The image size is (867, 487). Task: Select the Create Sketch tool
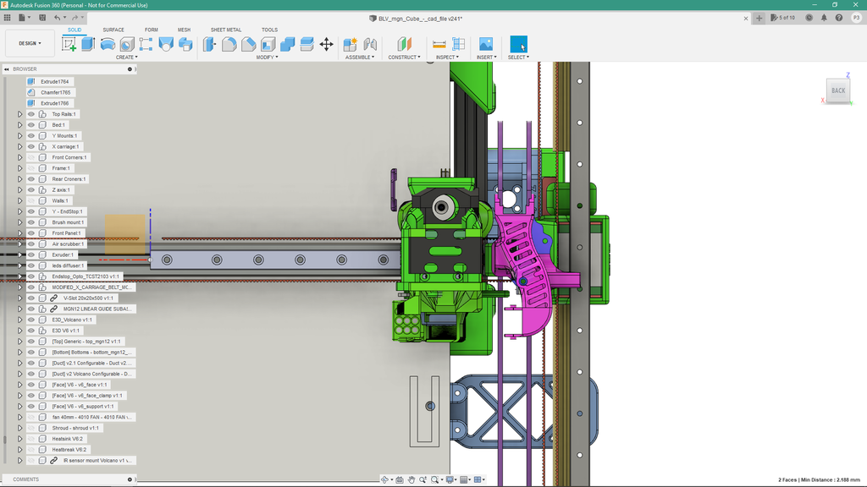[69, 45]
